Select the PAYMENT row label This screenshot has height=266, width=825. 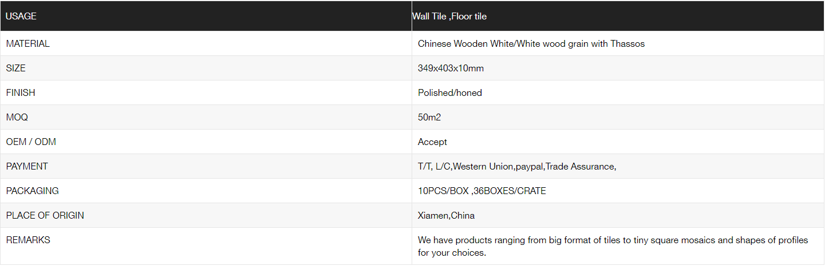(27, 167)
